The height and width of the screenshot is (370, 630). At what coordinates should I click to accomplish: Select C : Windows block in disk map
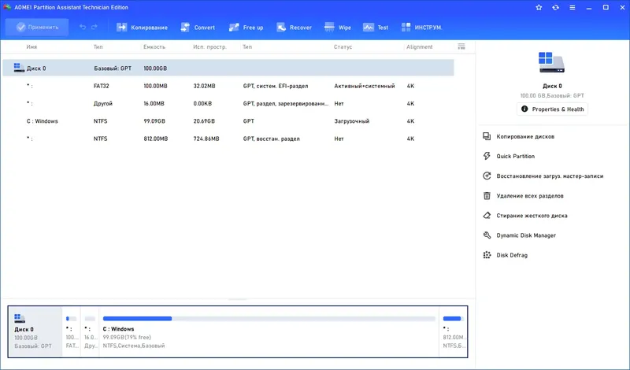point(269,331)
